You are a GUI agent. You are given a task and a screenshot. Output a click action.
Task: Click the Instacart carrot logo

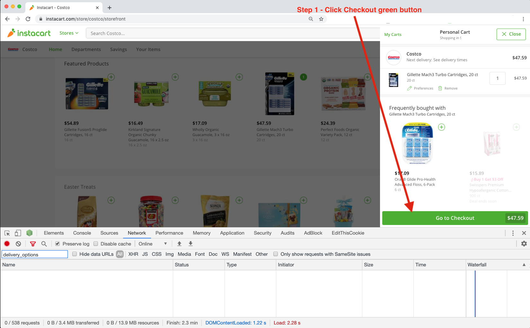pyautogui.click(x=29, y=33)
